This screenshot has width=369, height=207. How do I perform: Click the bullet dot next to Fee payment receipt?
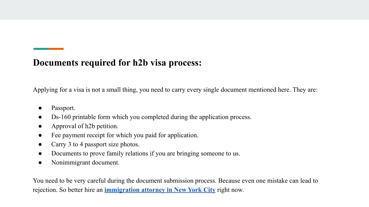click(40, 135)
